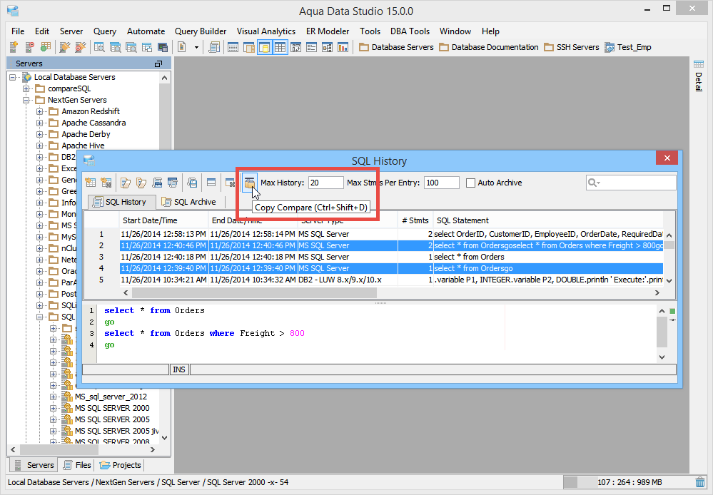Switch to the Files tab

77,465
